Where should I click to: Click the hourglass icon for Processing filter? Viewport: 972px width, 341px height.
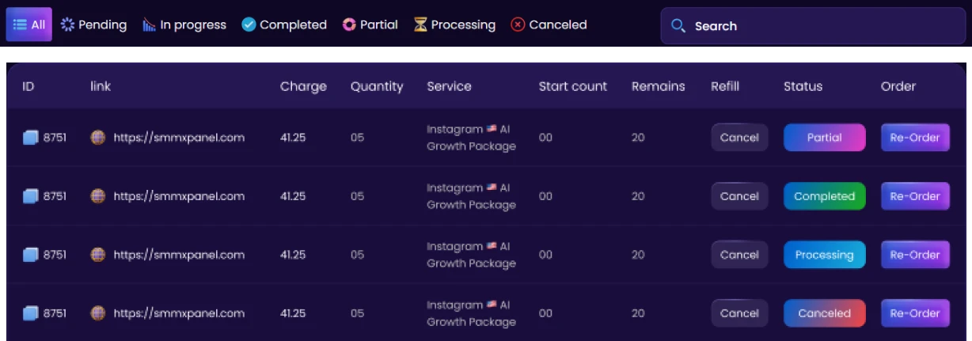[x=420, y=25]
